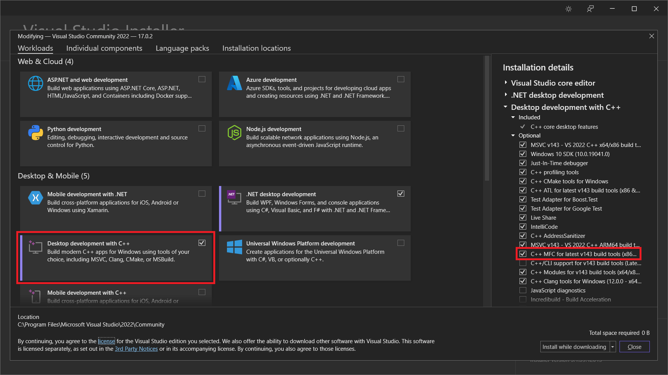Uncheck the Windows 10 SDK component
This screenshot has height=375, width=668.
[x=523, y=154]
